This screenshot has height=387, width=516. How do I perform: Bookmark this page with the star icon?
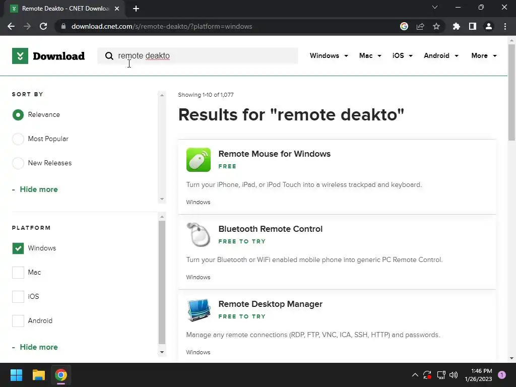(x=436, y=26)
